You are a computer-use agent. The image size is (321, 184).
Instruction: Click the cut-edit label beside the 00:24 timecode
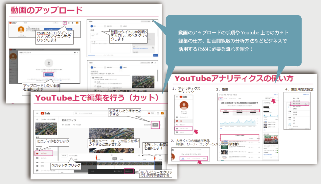73,156
